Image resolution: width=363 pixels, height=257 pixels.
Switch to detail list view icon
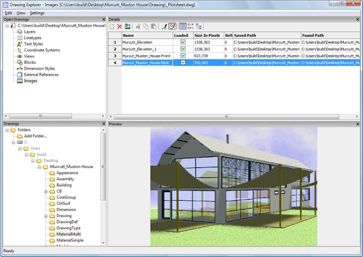click(183, 27)
